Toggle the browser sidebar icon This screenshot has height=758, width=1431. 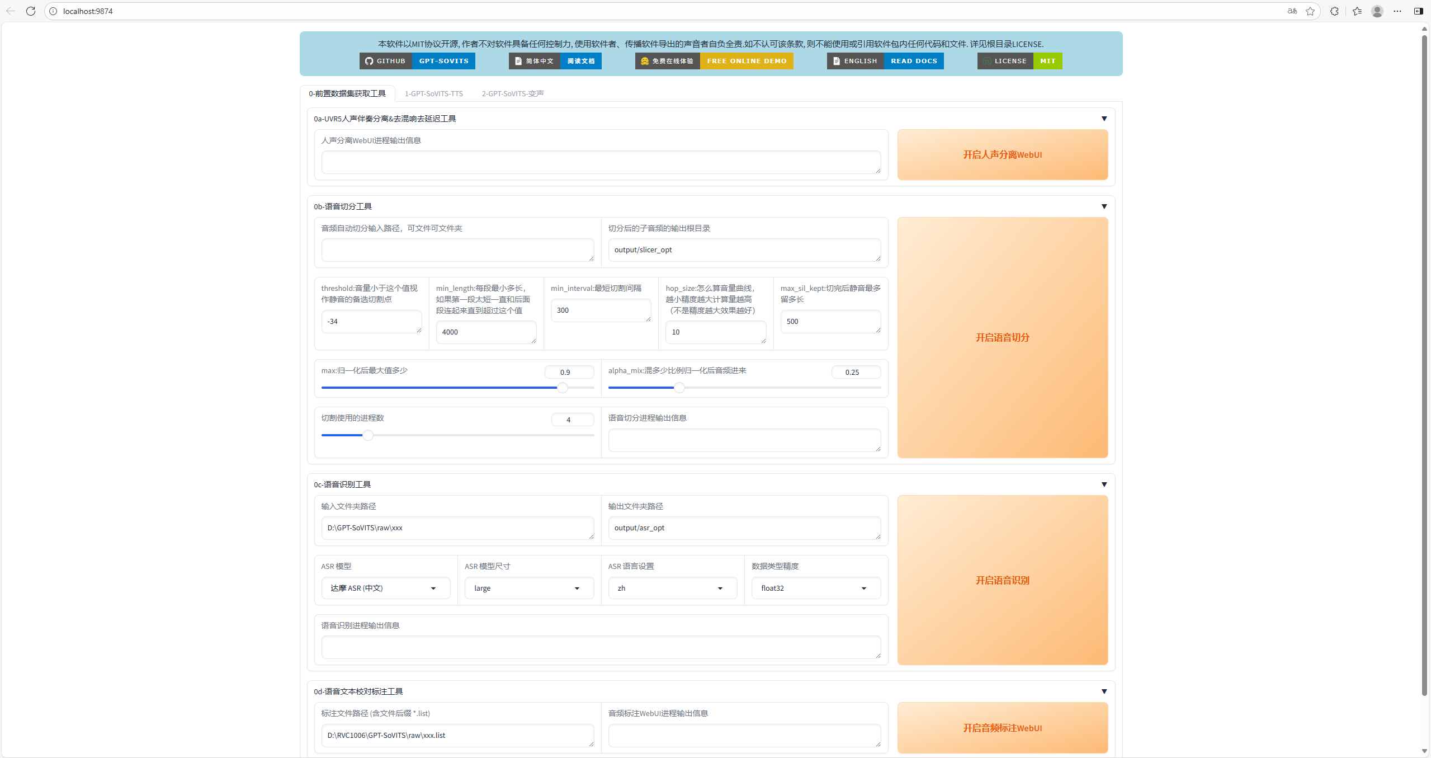coord(1419,11)
